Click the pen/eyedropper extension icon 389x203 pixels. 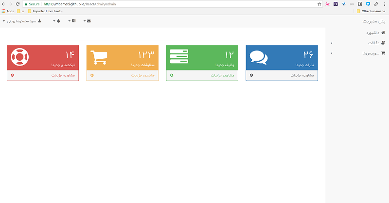(376, 4)
